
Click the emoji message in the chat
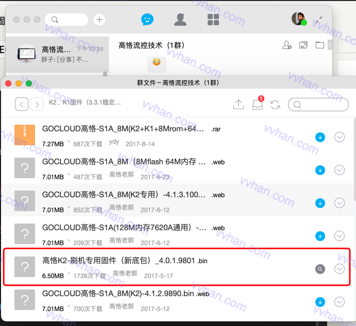point(157,62)
